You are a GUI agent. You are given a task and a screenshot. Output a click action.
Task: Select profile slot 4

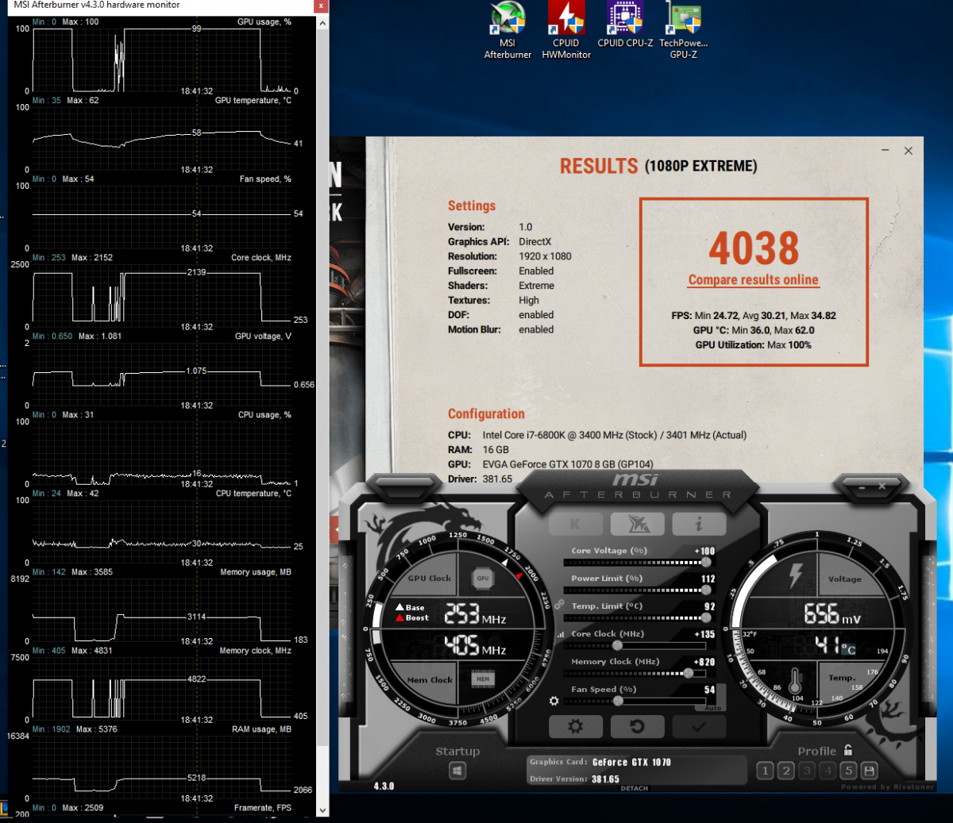tap(828, 771)
